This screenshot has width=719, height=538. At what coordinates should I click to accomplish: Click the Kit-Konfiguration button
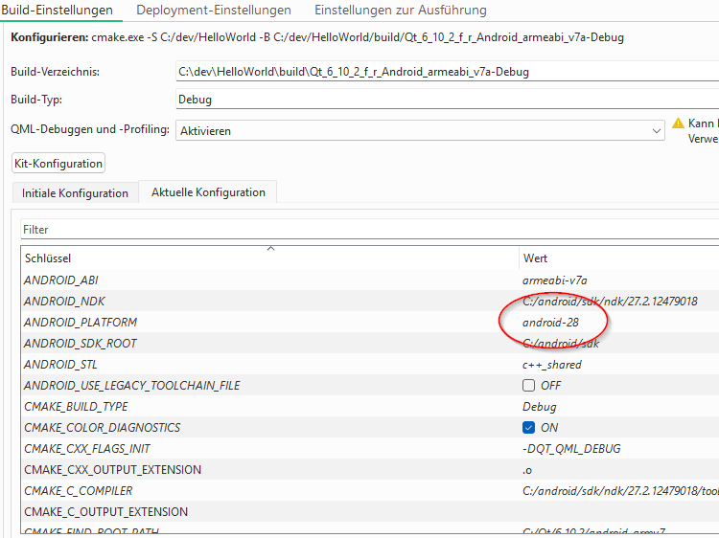(x=58, y=163)
